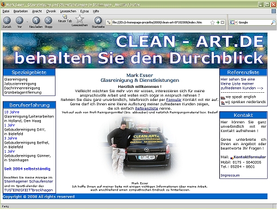Viewport: 277px width, 209px height.
Task: Click the Berufserfahrung panel heading
Action: tap(29, 105)
